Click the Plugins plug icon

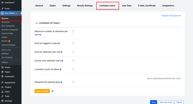tap(2, 87)
